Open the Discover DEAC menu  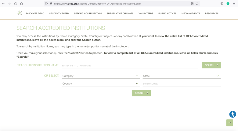(35, 13)
